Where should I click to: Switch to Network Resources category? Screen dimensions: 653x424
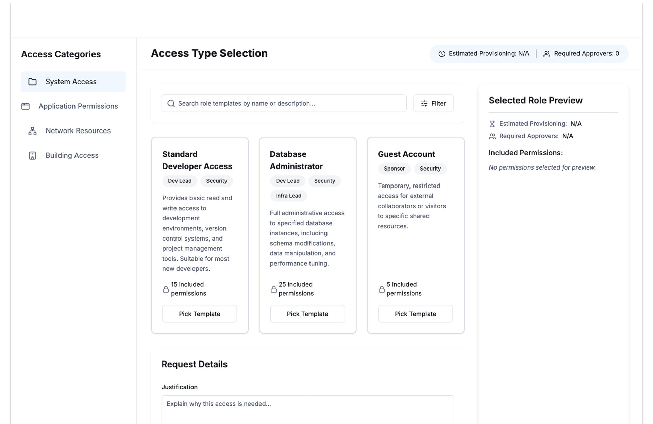click(x=78, y=131)
